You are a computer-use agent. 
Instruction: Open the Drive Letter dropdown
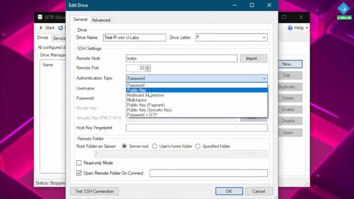coord(231,38)
